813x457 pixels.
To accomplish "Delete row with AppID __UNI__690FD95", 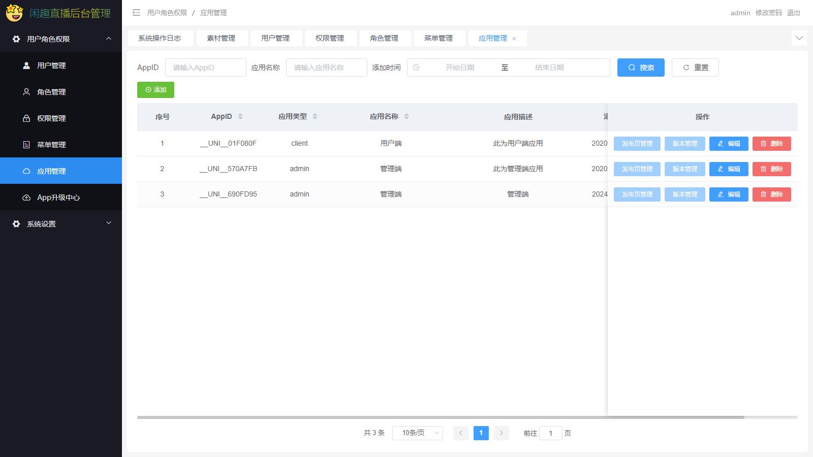I will pyautogui.click(x=771, y=194).
